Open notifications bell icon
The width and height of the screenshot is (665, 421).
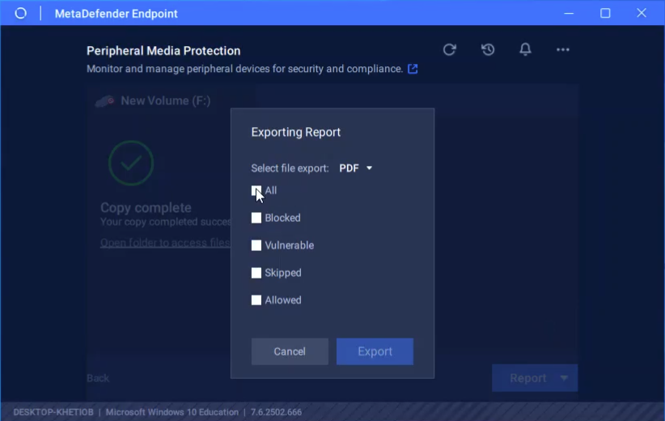click(x=526, y=49)
